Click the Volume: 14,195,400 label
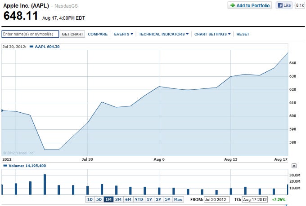 (x=27, y=166)
